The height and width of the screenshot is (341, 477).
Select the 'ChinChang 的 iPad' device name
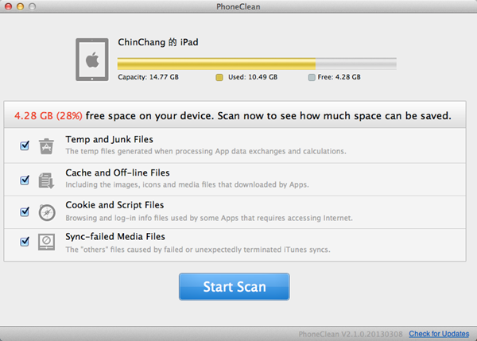click(x=158, y=42)
